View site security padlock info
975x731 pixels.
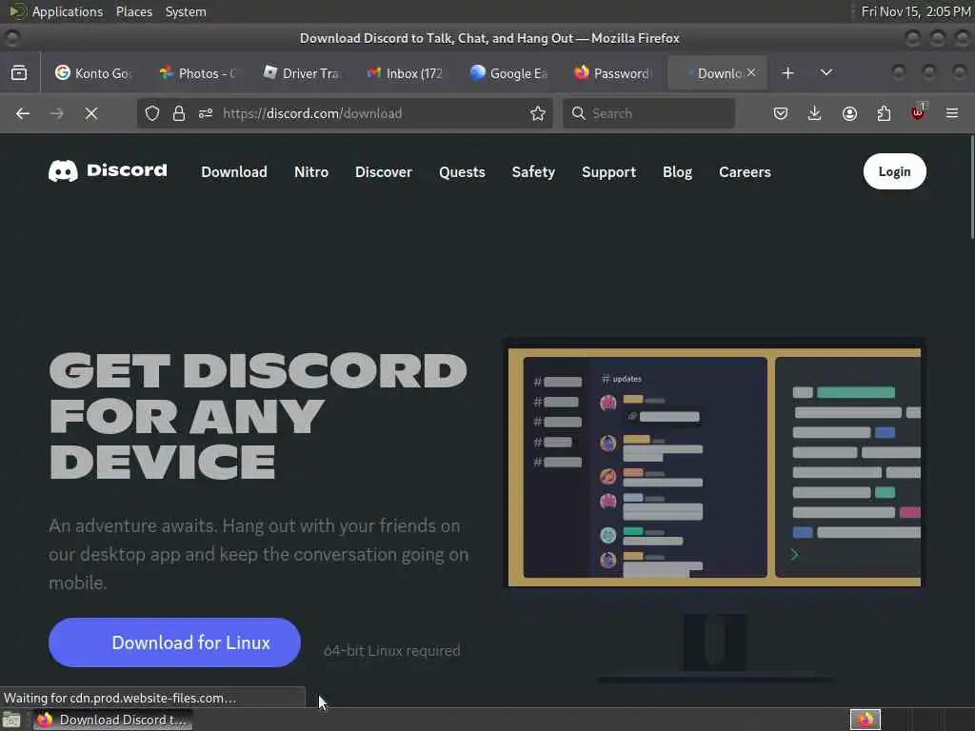[x=179, y=113]
